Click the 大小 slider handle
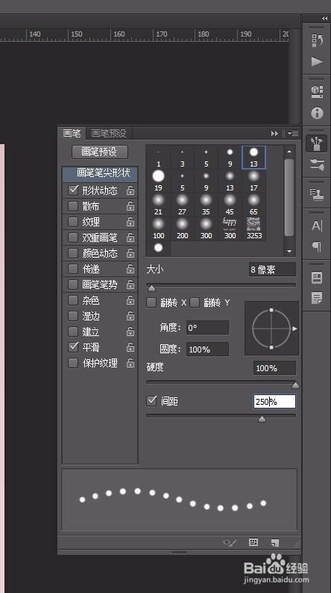 (x=151, y=289)
